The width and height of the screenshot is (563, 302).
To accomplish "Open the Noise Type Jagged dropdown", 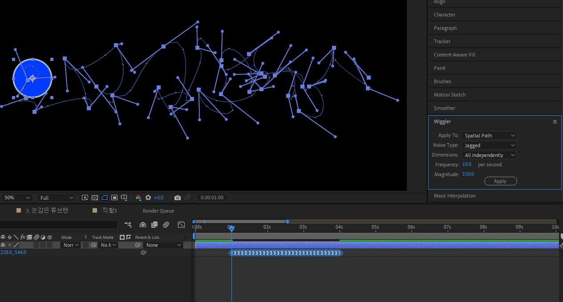I will tap(489, 145).
